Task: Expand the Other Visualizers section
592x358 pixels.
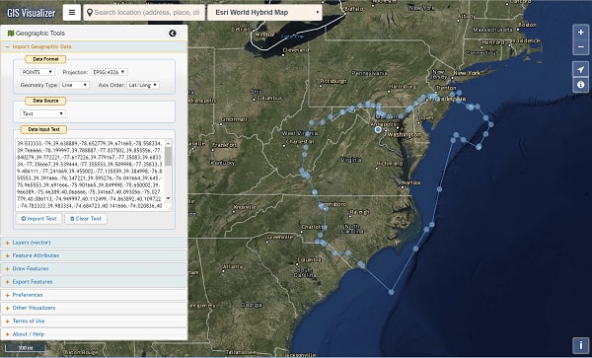Action: click(x=94, y=309)
